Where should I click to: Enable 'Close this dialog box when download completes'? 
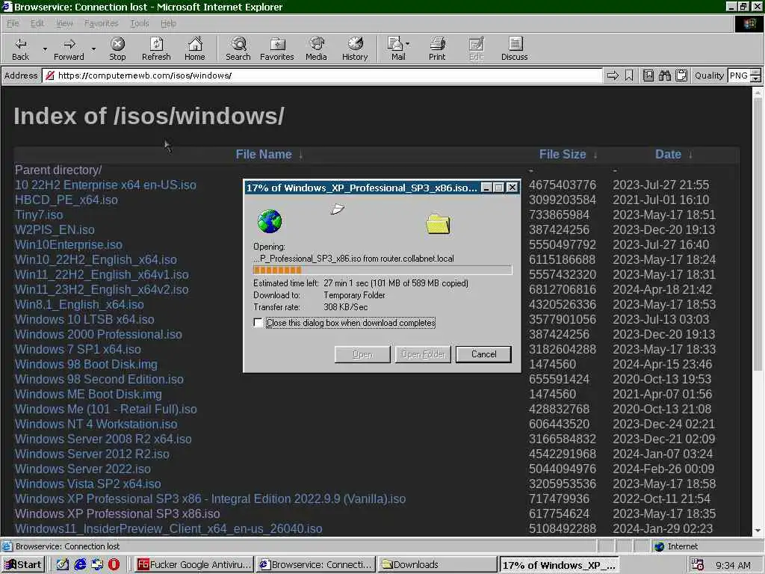[258, 323]
